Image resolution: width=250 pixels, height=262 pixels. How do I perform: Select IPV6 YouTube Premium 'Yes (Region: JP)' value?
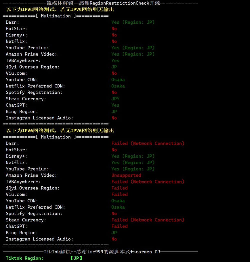pos(133,169)
